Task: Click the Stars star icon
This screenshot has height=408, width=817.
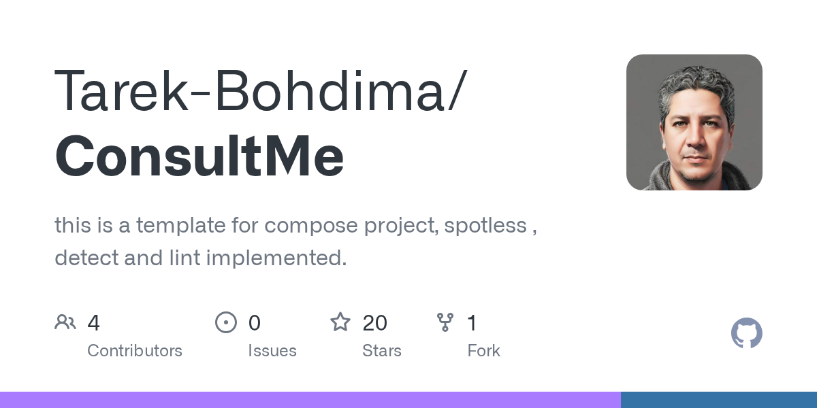Action: pyautogui.click(x=340, y=322)
